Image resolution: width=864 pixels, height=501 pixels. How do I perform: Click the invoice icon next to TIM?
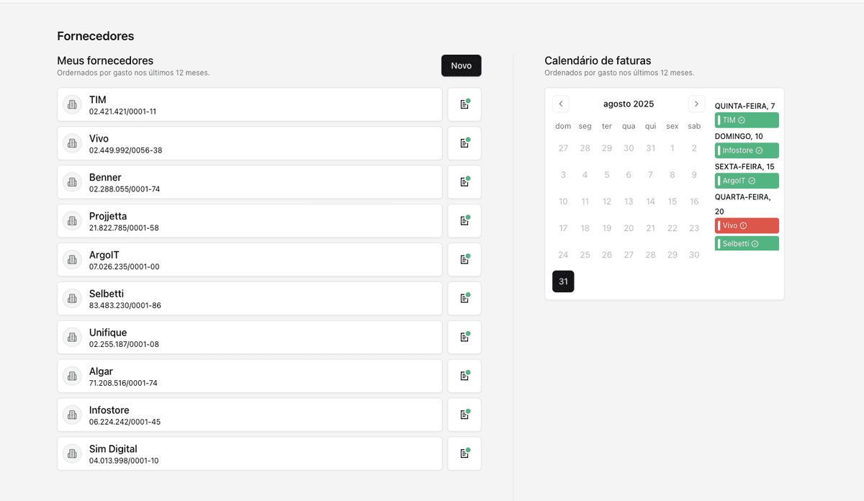coord(464,104)
